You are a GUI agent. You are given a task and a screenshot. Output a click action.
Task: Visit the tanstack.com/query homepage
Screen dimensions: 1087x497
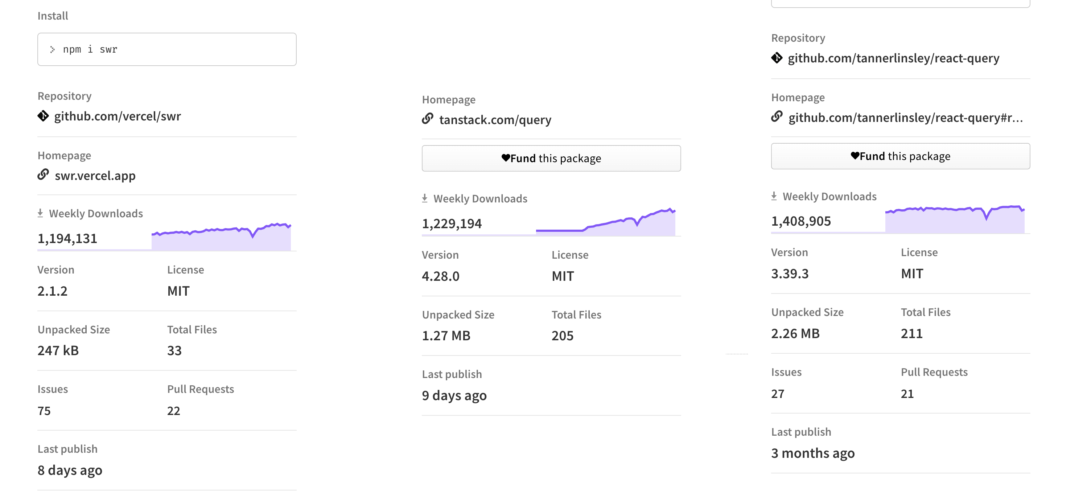tap(495, 120)
